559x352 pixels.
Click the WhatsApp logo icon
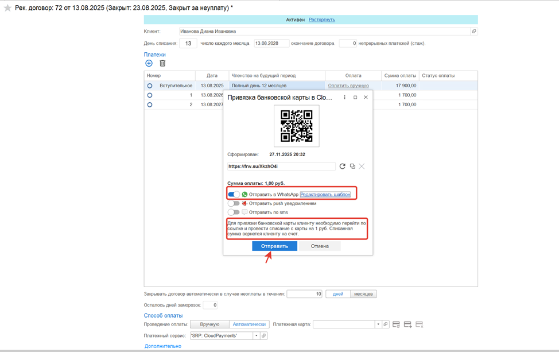pyautogui.click(x=244, y=194)
